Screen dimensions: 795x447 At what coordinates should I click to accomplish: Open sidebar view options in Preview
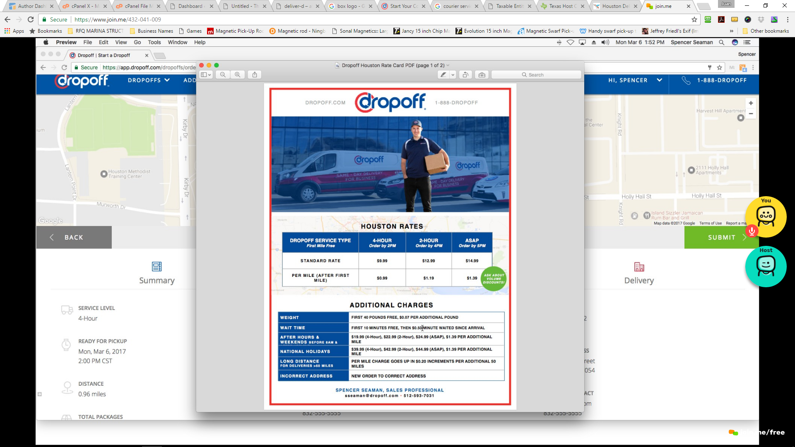point(206,75)
